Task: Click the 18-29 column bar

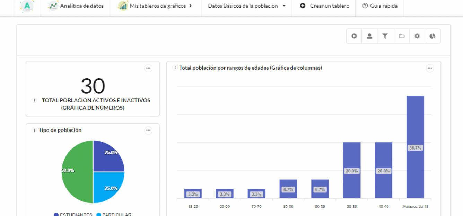Action: point(193,193)
